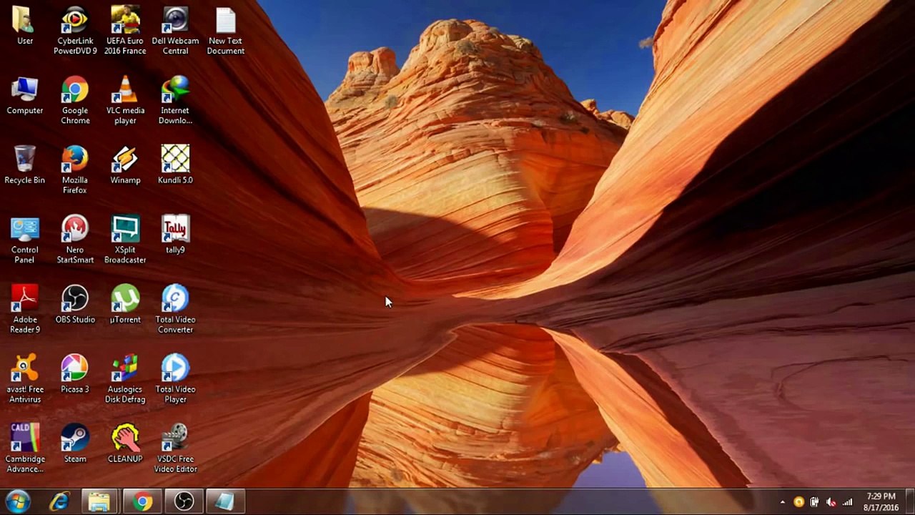
Task: Show hidden system tray icons
Action: [x=782, y=502]
